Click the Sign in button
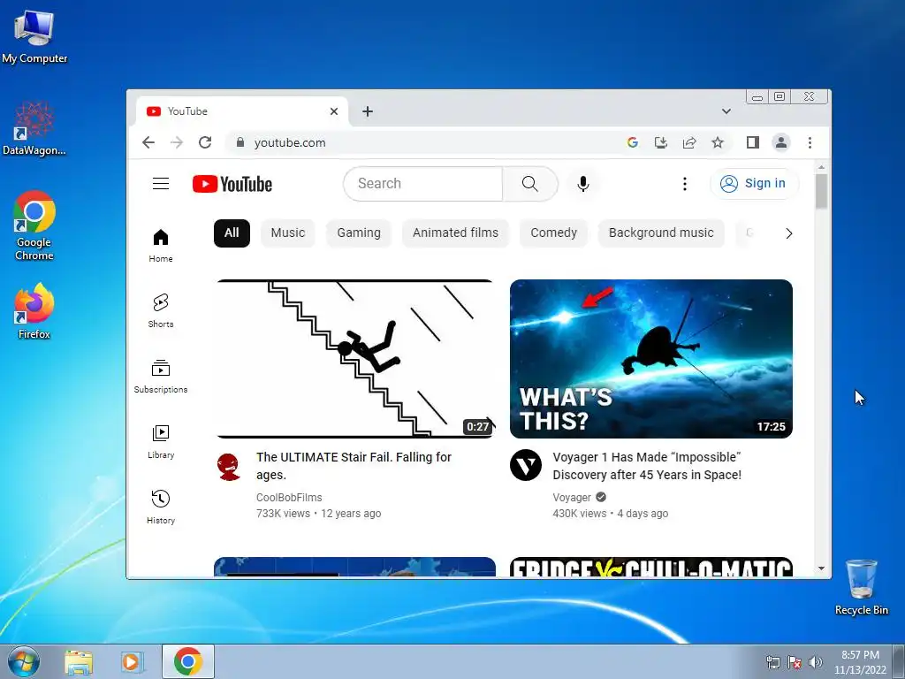905x679 pixels. (x=755, y=184)
